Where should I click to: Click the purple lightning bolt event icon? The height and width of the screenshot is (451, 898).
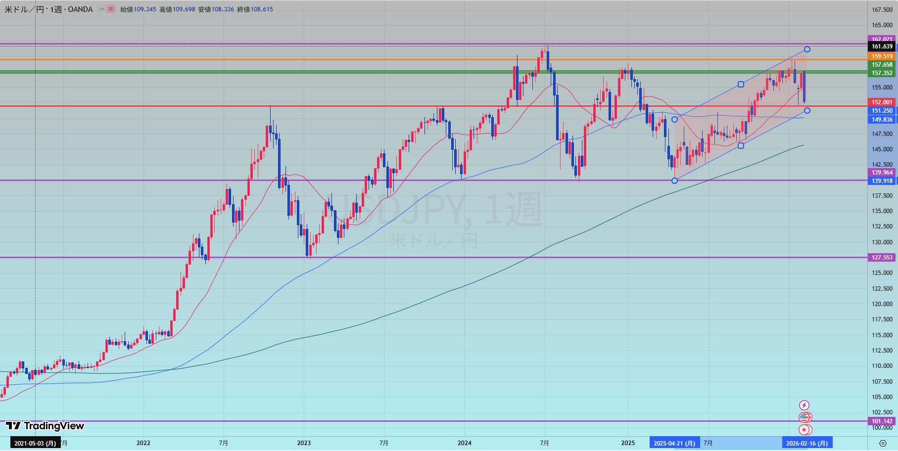804,406
